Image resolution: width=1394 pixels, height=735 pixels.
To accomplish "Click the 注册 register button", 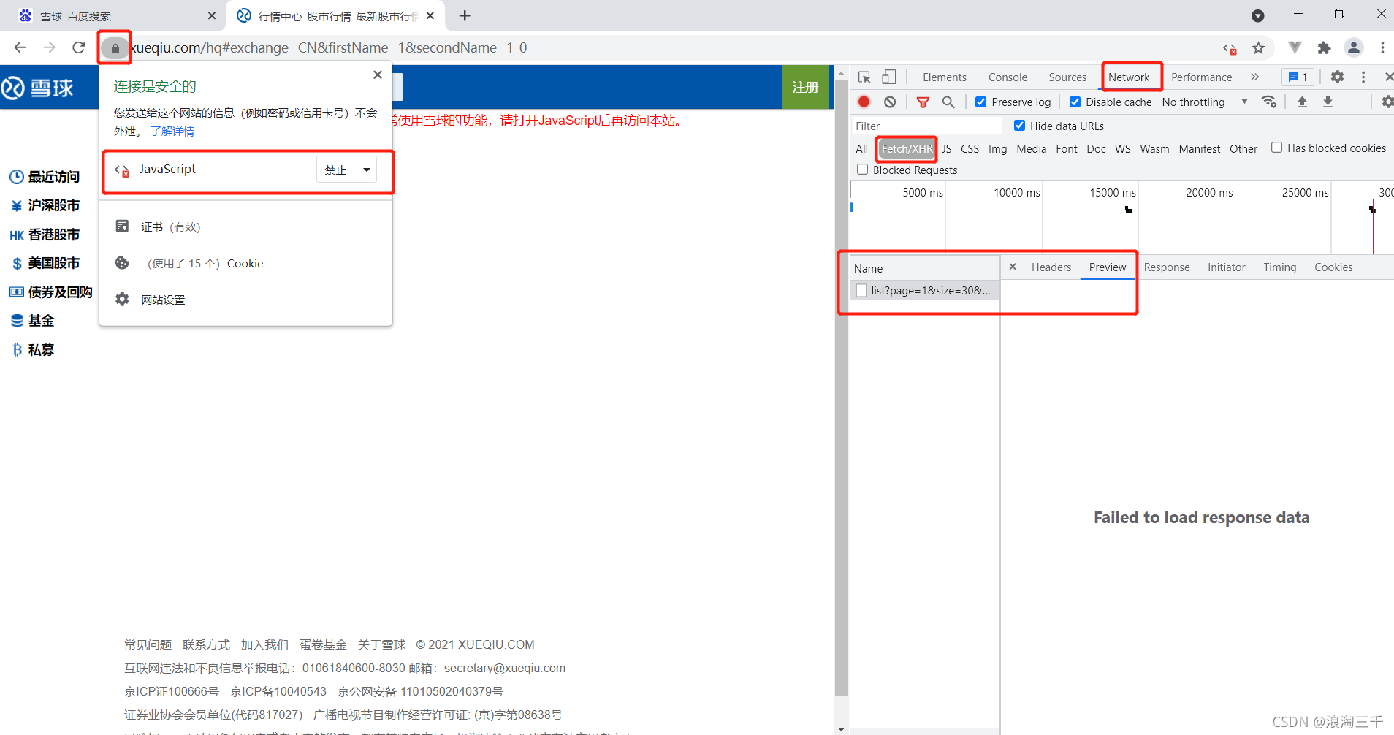I will pyautogui.click(x=805, y=87).
